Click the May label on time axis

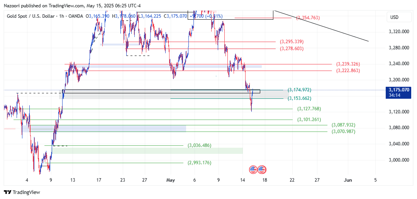pos(171,180)
